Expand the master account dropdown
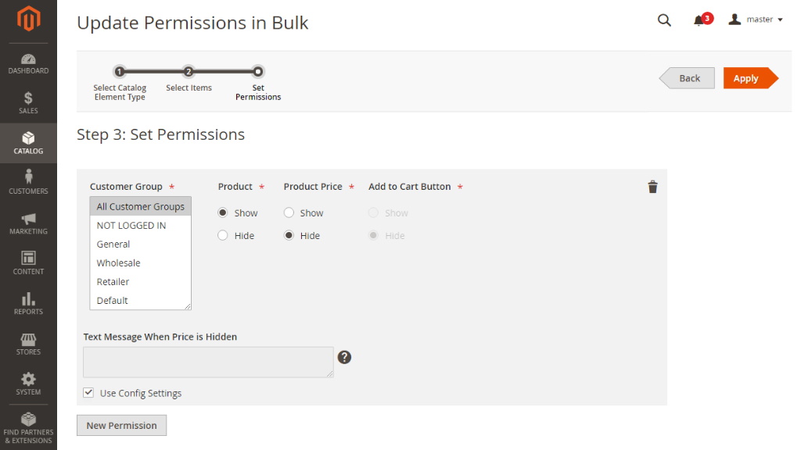Image resolution: width=801 pixels, height=450 pixels. [x=756, y=20]
